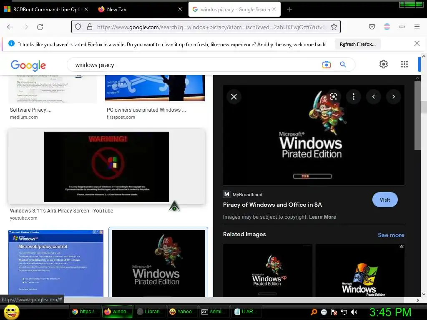Open the shield tracking protection icon
This screenshot has width=427, height=320.
[x=78, y=27]
